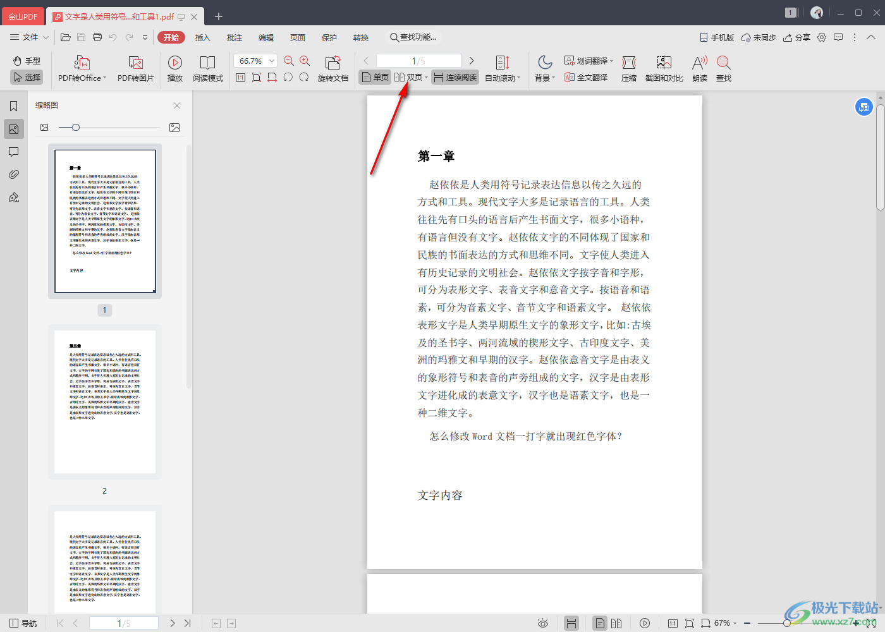
Task: Switch to the 插入 tab
Action: (202, 37)
